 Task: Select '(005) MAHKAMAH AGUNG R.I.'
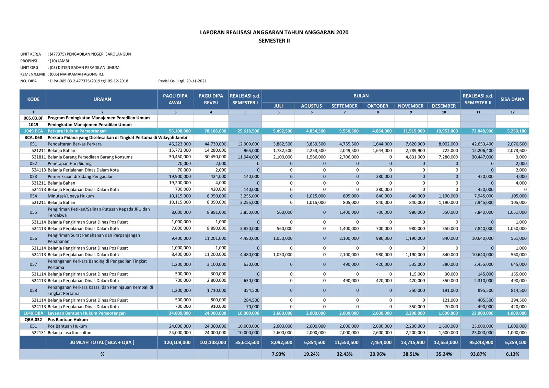coord(77,74)
